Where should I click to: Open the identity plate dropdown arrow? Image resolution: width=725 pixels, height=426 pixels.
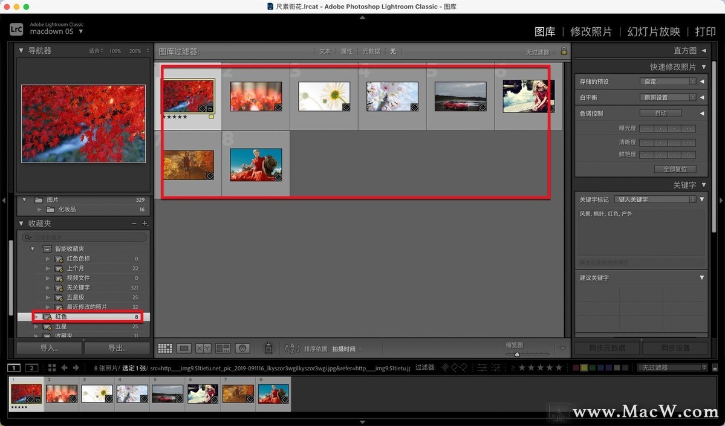[81, 31]
